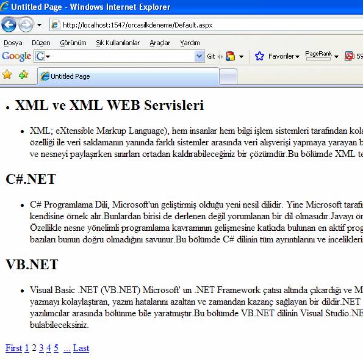The width and height of the screenshot is (363, 359).
Task: Open the Düzen menu
Action: click(41, 43)
